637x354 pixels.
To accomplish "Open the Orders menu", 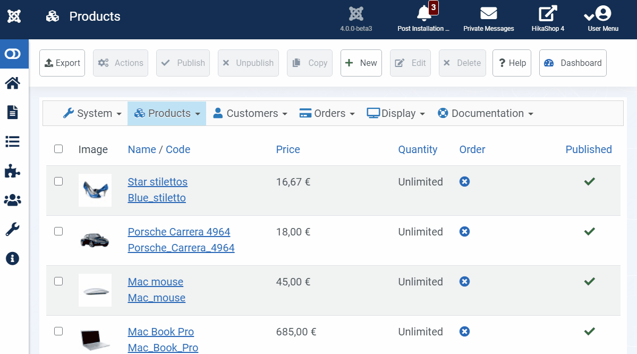I will click(327, 113).
